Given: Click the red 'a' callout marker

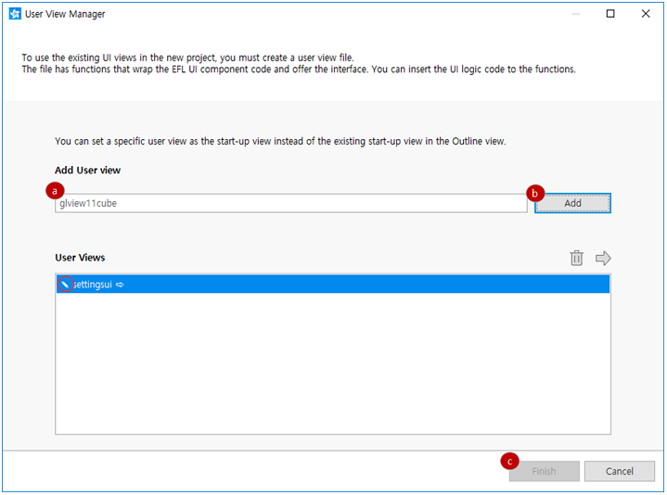Looking at the screenshot, I should tap(55, 189).
